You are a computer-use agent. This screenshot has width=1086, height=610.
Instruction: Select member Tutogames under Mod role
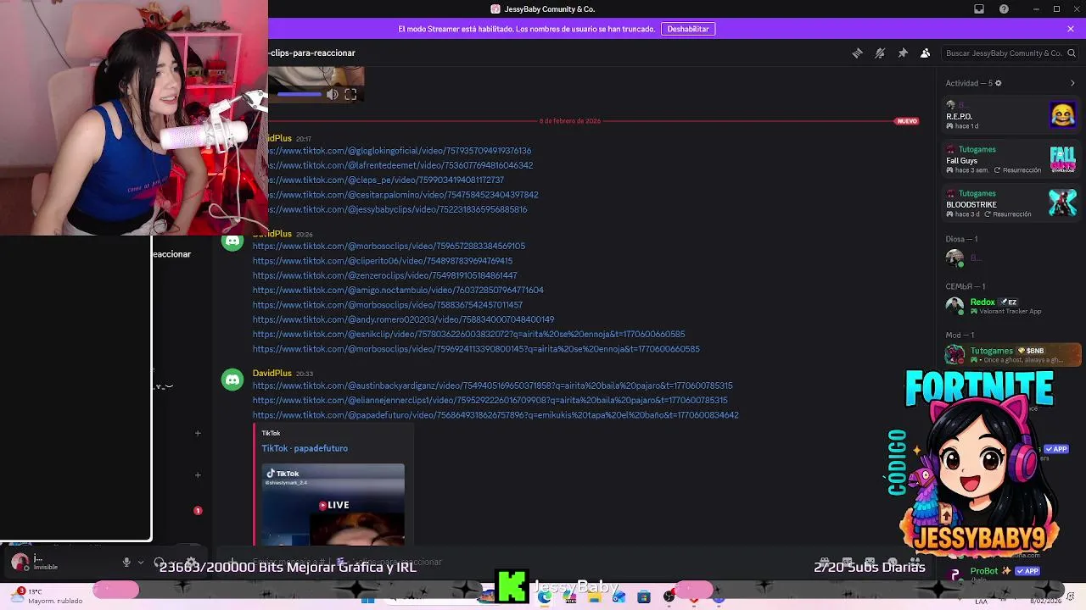click(1011, 354)
